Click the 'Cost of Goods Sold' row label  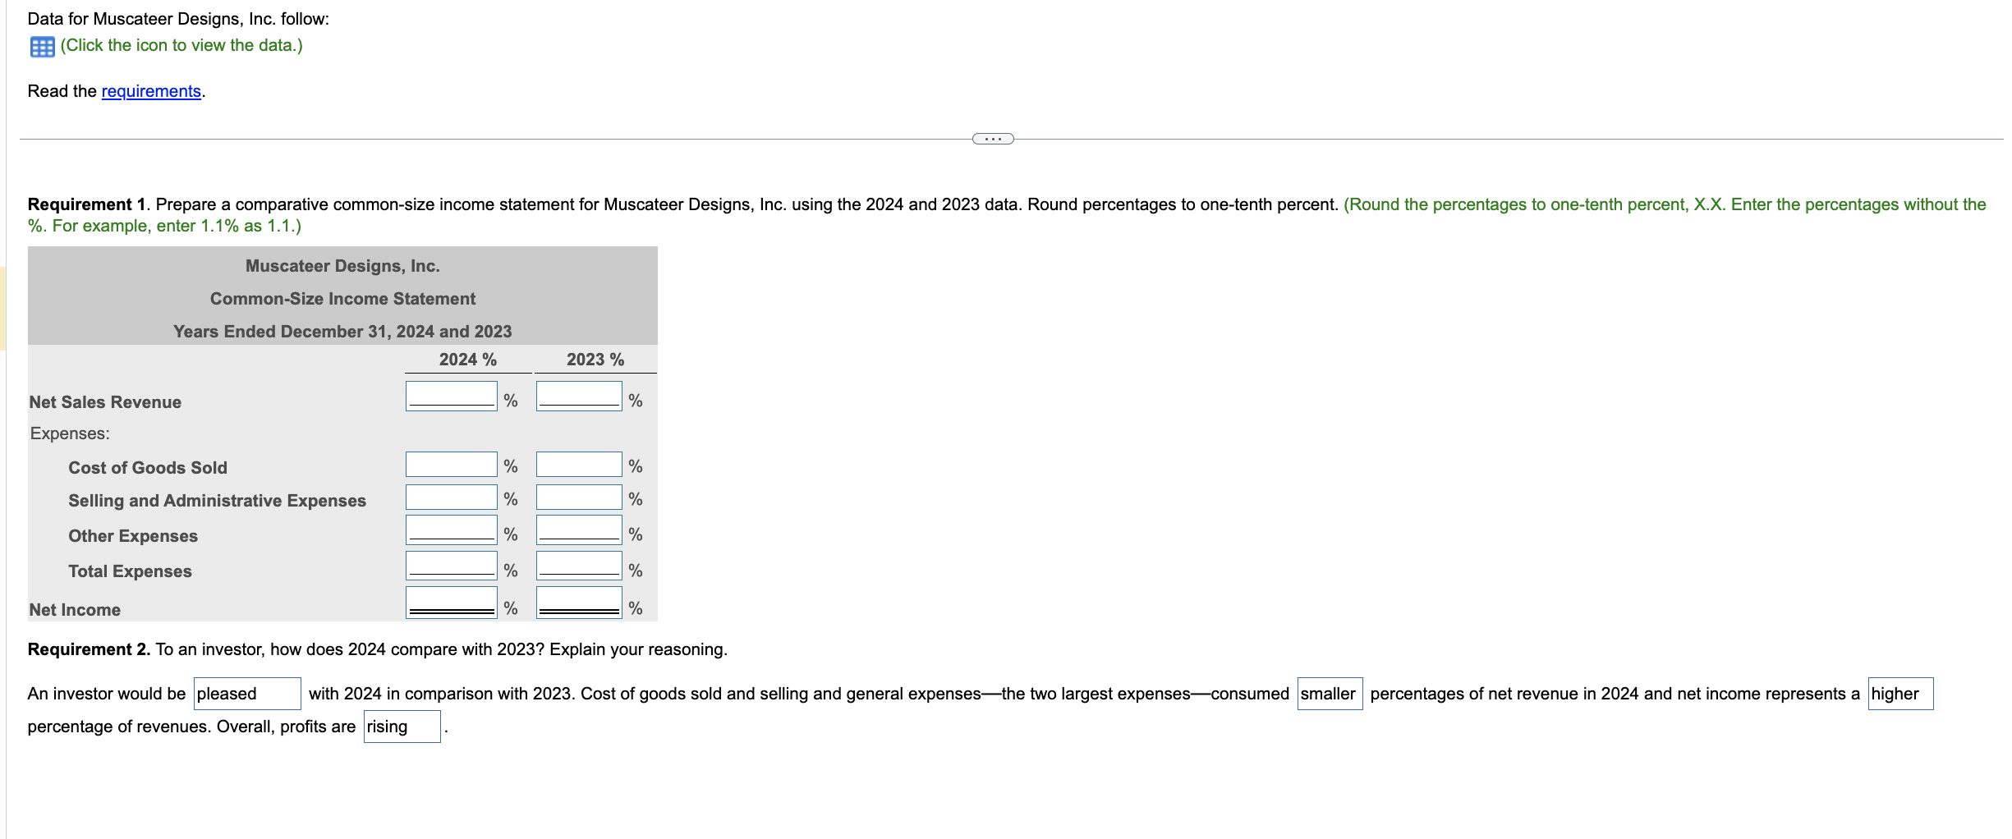click(x=148, y=468)
